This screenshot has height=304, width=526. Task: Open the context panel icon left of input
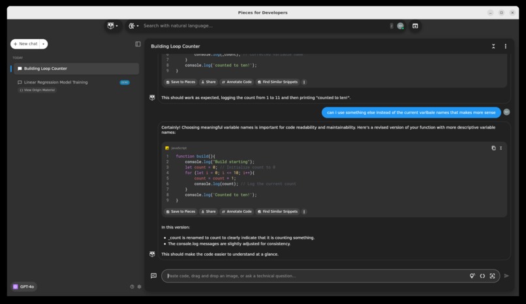[x=153, y=275]
